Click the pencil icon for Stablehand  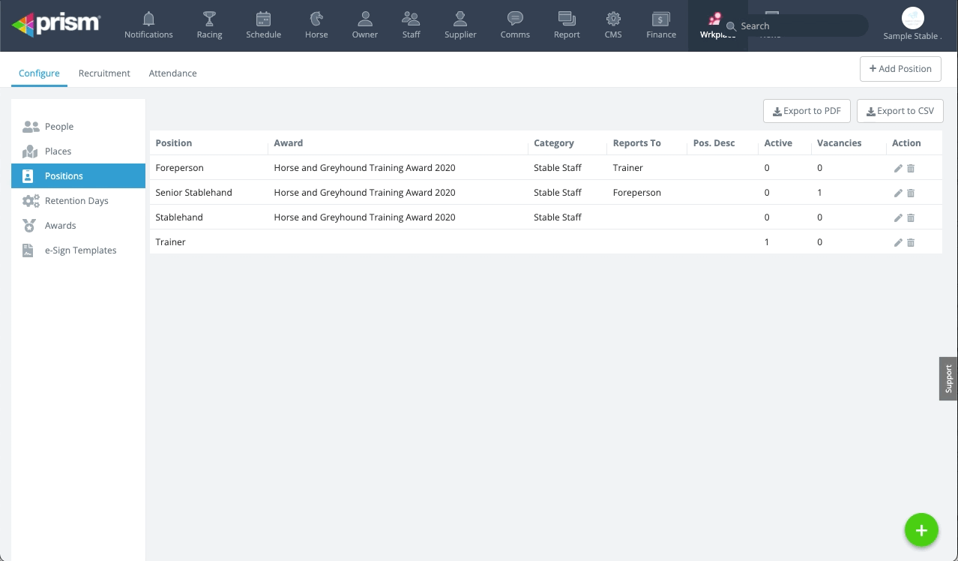(898, 217)
